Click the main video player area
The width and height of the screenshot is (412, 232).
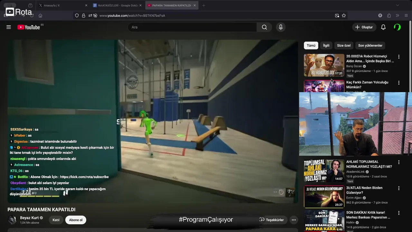click(x=153, y=121)
